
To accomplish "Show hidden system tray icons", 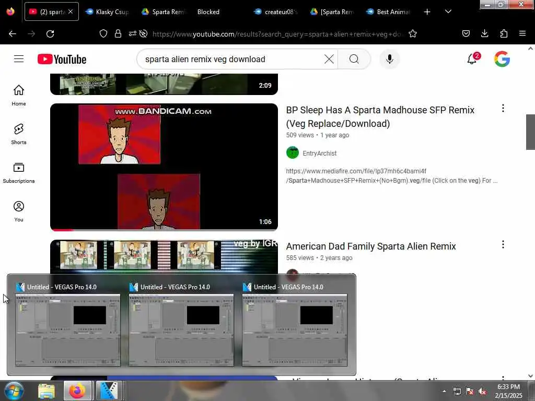I will point(444,391).
